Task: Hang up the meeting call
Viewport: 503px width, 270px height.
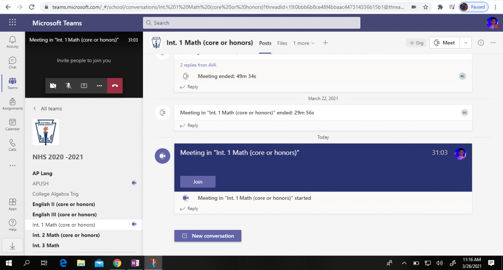Action: click(x=115, y=86)
